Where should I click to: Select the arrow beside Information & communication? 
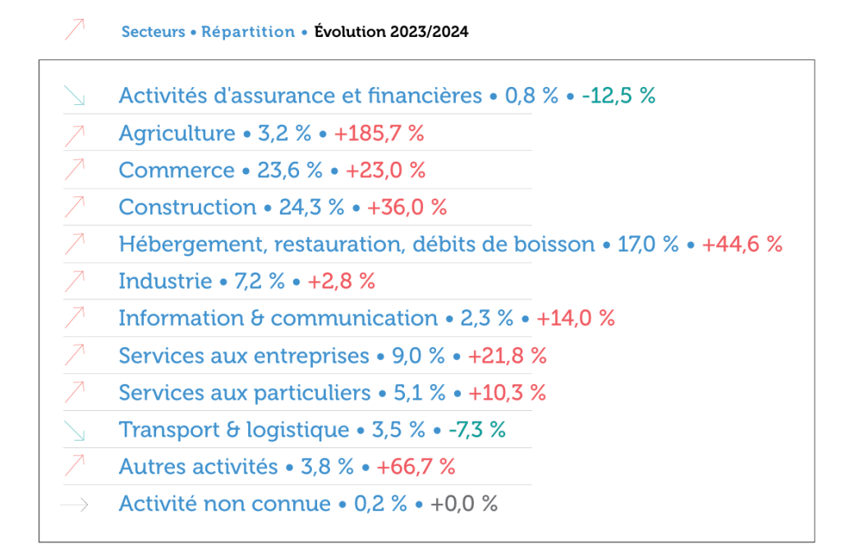(75, 318)
